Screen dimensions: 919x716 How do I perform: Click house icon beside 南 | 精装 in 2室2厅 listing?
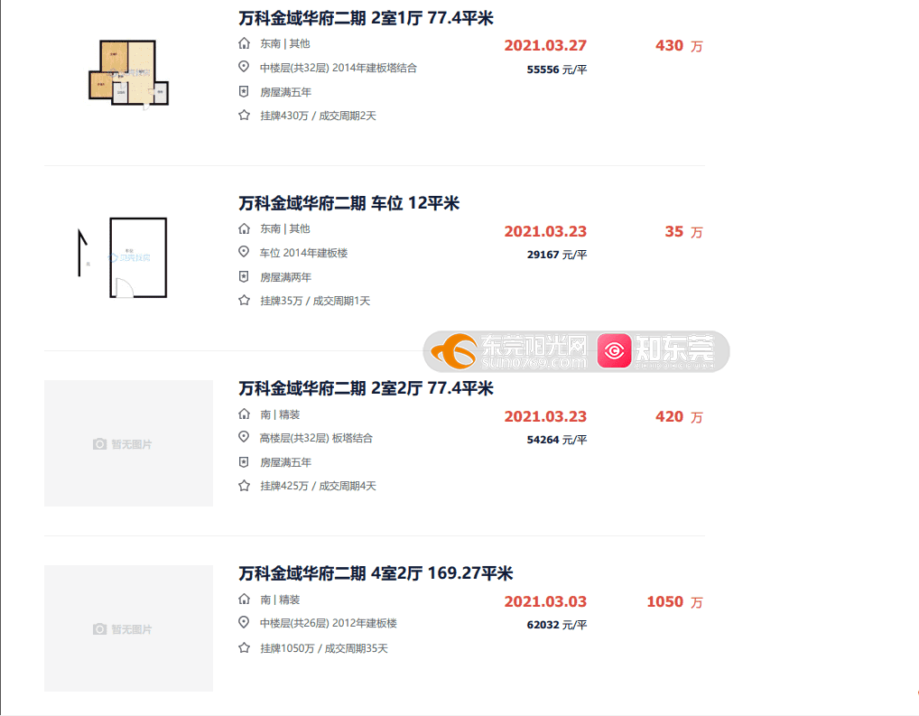(x=245, y=414)
